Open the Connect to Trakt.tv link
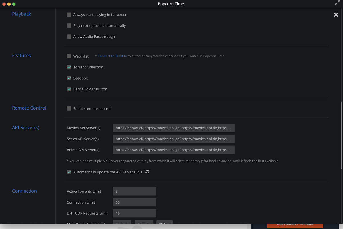The width and height of the screenshot is (343, 229). coord(112,56)
